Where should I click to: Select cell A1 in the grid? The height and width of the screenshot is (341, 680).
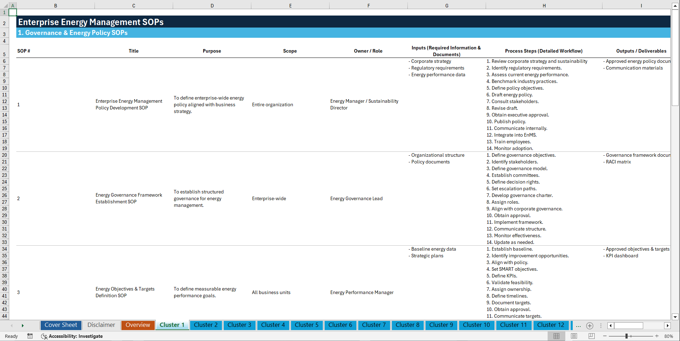13,12
